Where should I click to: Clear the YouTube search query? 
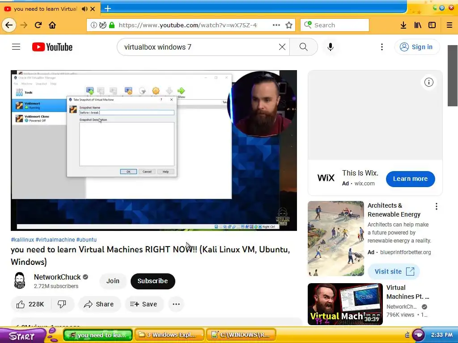pyautogui.click(x=282, y=47)
